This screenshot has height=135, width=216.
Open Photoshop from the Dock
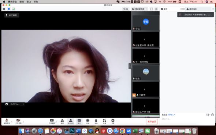[x=72, y=131]
